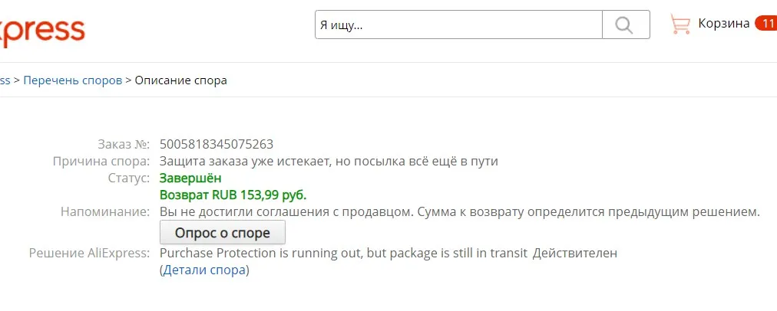The height and width of the screenshot is (311, 777).
Task: Open the shopping cart icon
Action: coord(679,24)
